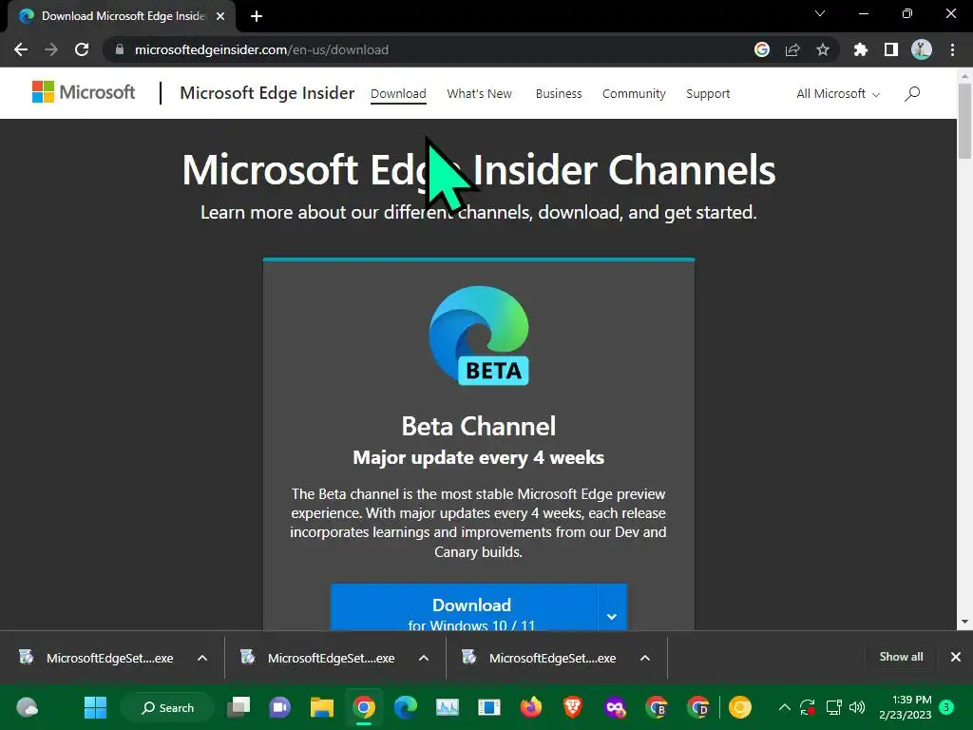Screen dimensions: 973x730
Task: Launch Microsoft Edge from the taskbar
Action: click(405, 707)
